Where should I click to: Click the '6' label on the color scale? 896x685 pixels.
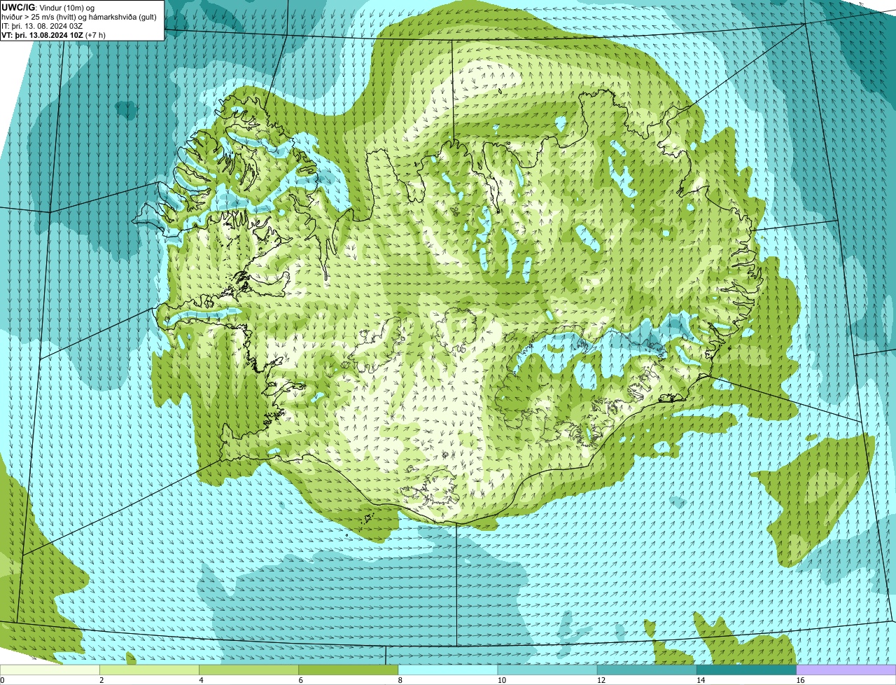[x=300, y=680]
